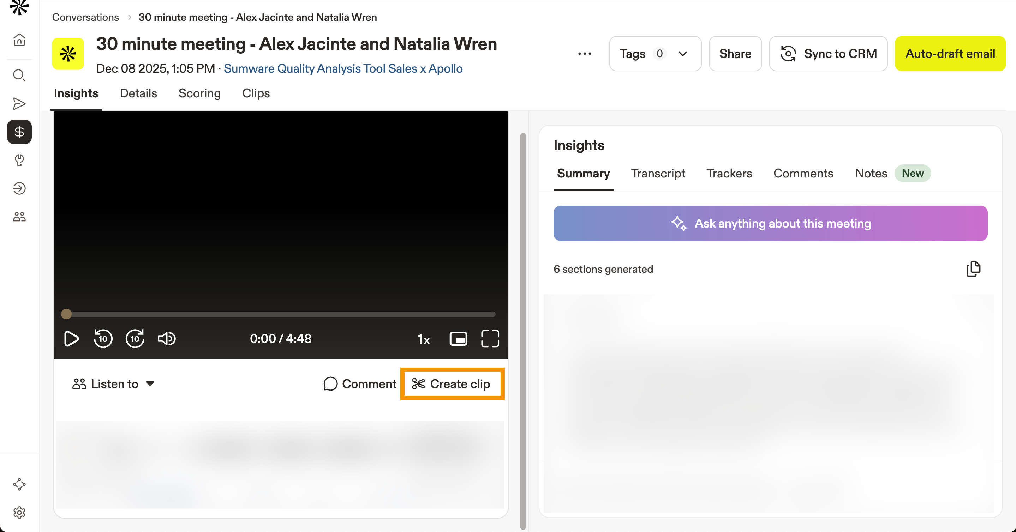The image size is (1016, 532).
Task: Open the people icon in sidebar
Action: point(19,217)
